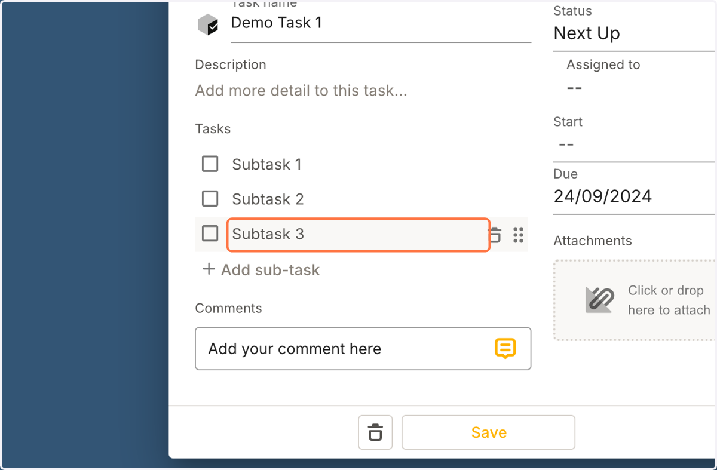Open the Start date picker

click(x=635, y=145)
